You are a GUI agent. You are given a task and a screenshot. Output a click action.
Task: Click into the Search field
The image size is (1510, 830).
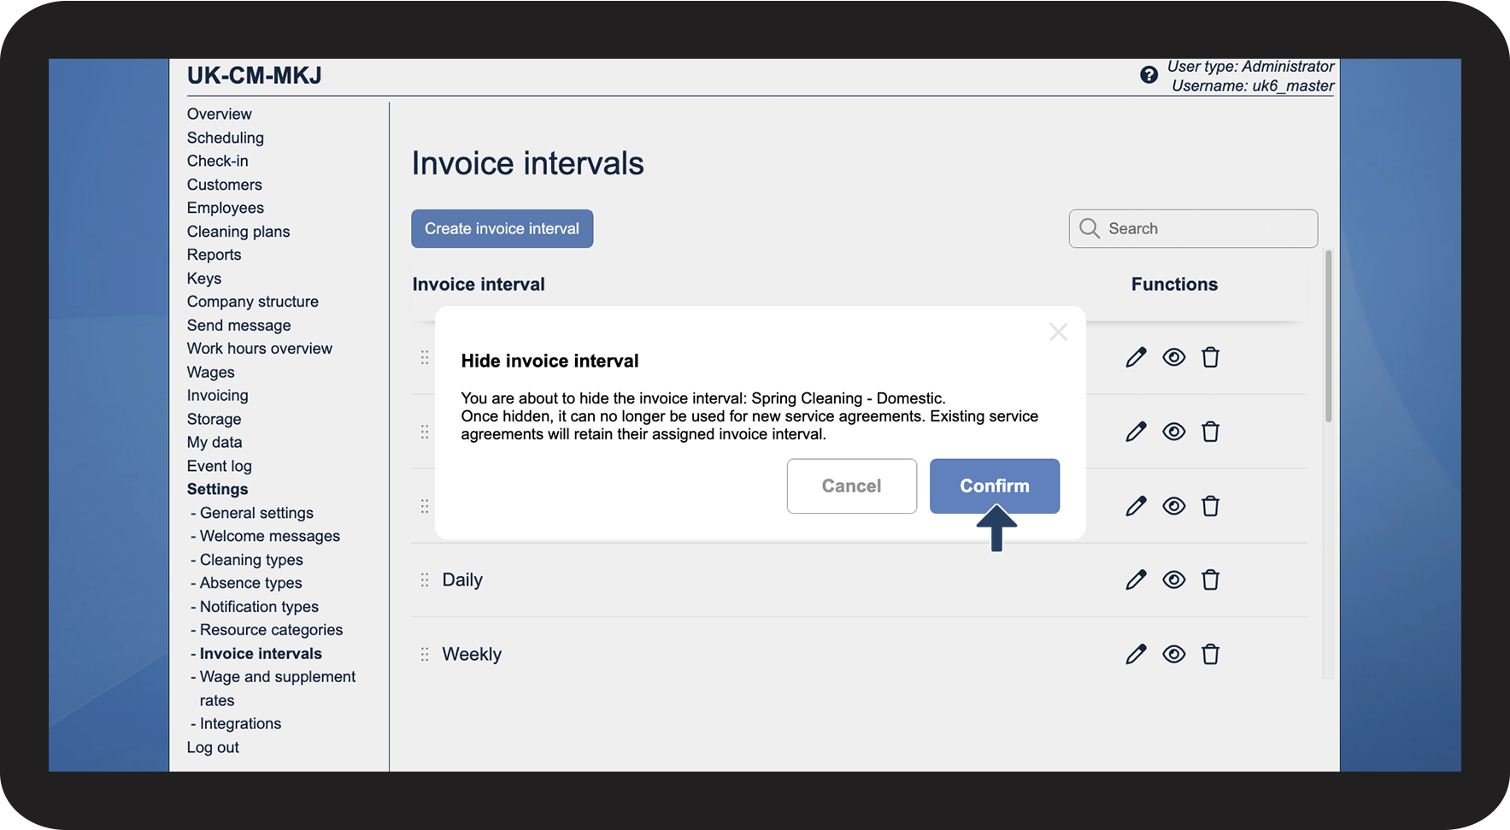(1205, 228)
